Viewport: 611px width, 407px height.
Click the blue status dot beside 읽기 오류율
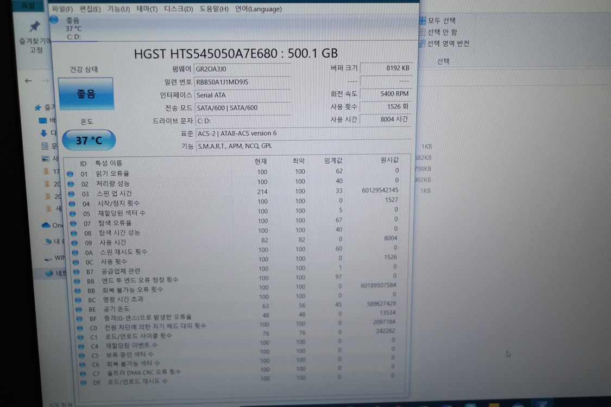(71, 173)
